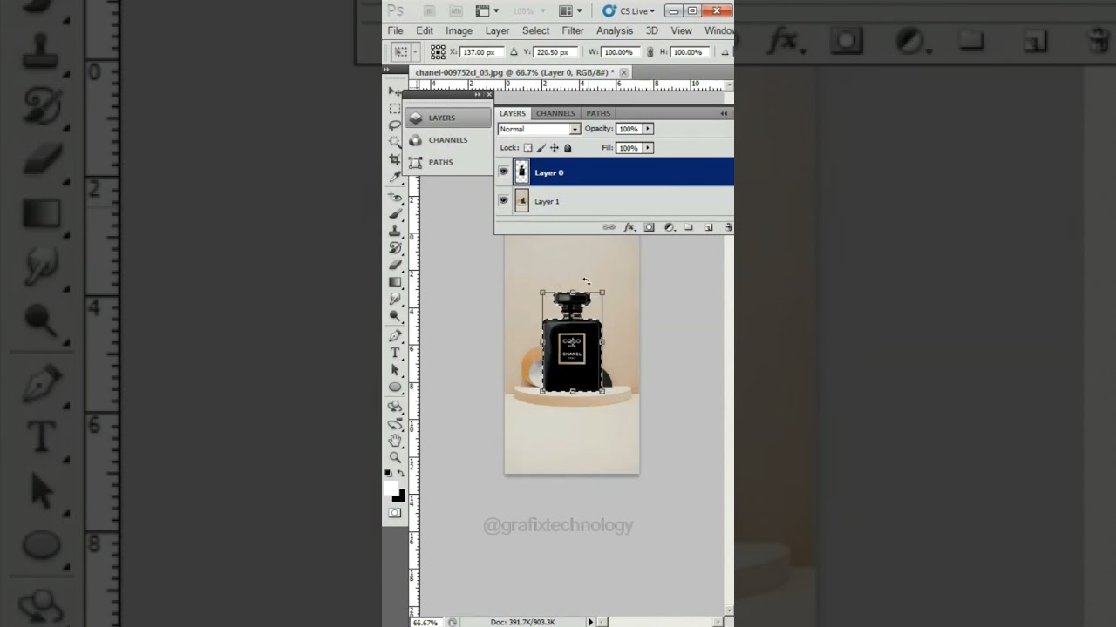Select the Crop tool

click(x=395, y=159)
